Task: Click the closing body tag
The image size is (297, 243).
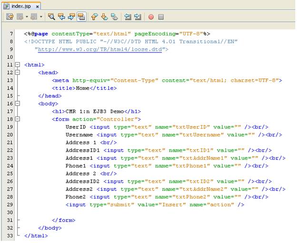Action: click(x=50, y=228)
